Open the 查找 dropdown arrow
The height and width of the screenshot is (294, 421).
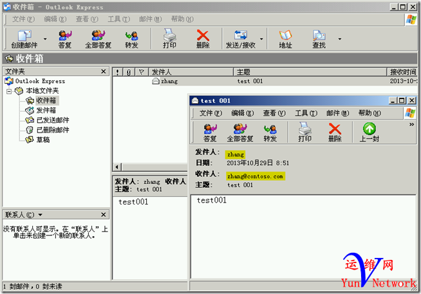[340, 39]
